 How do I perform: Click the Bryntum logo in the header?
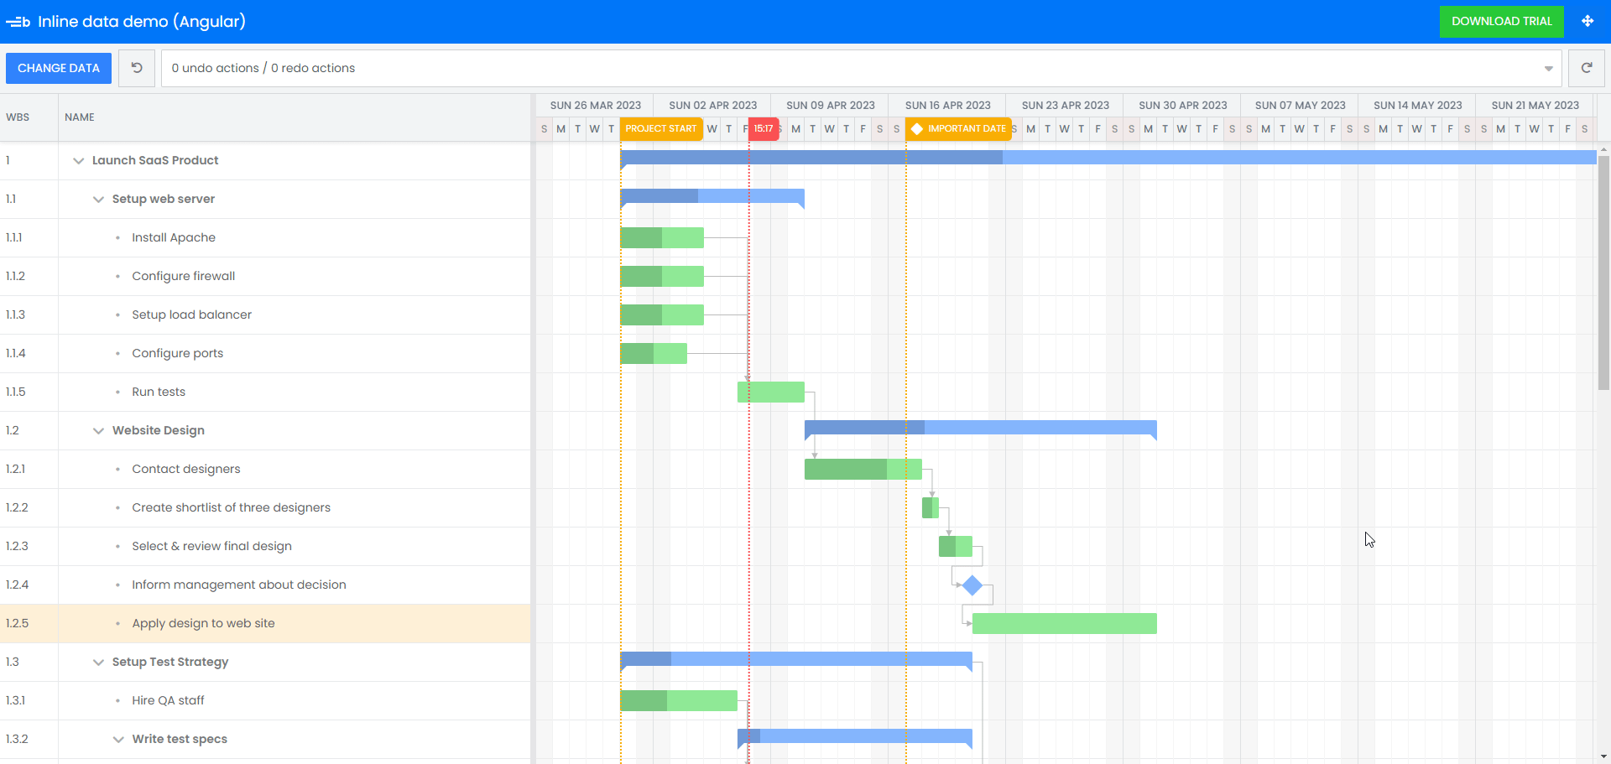(x=18, y=21)
